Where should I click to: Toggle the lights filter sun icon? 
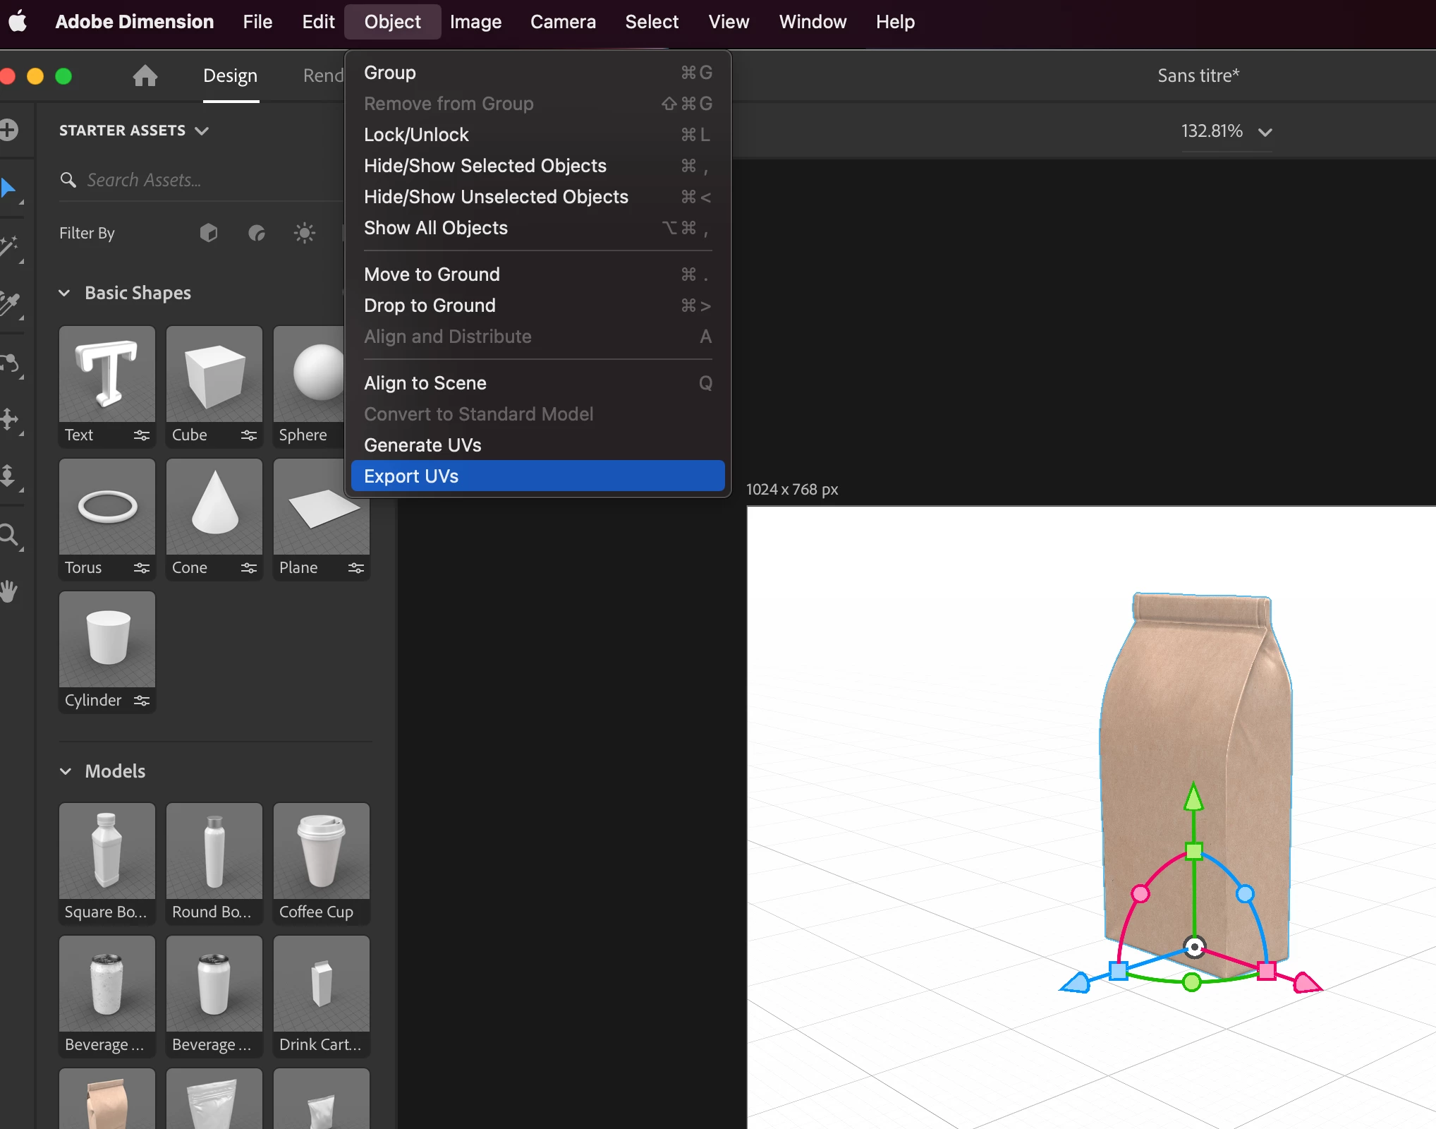tap(304, 233)
